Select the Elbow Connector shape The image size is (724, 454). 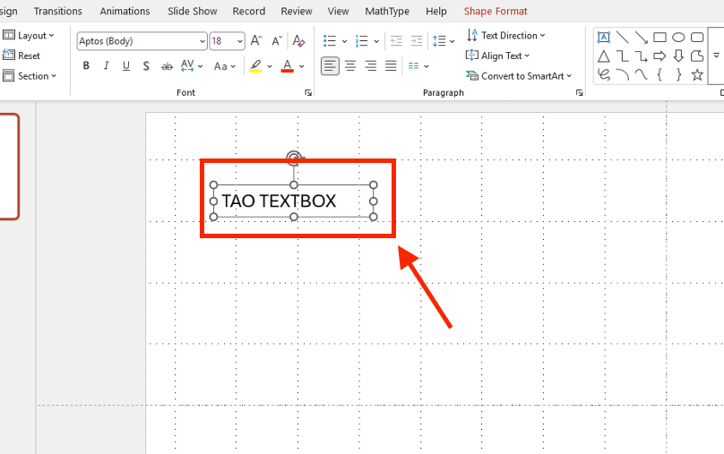[623, 56]
